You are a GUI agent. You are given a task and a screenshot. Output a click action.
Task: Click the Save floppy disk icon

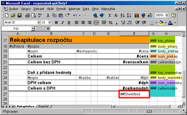[x=20, y=15]
